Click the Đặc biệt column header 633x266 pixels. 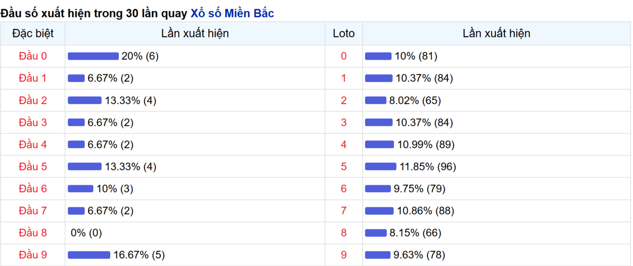[33, 33]
